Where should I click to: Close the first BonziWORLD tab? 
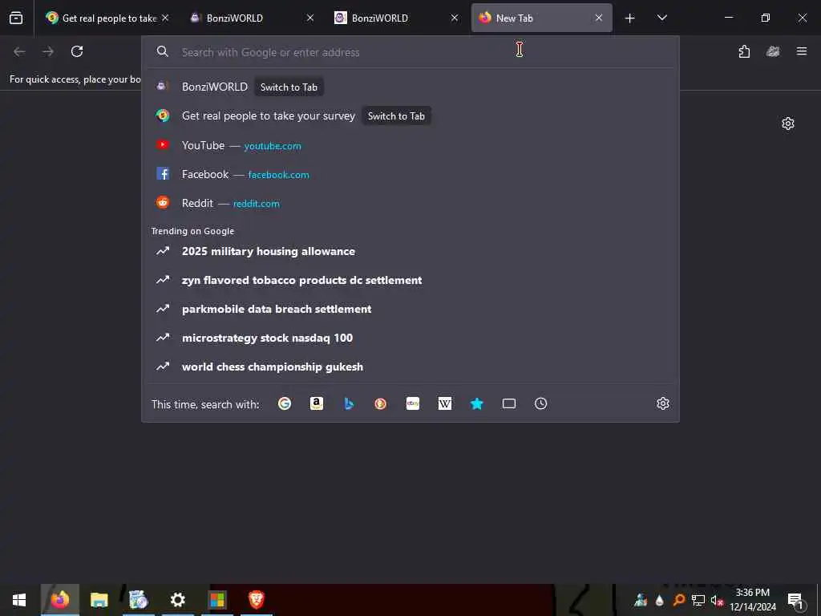[310, 18]
